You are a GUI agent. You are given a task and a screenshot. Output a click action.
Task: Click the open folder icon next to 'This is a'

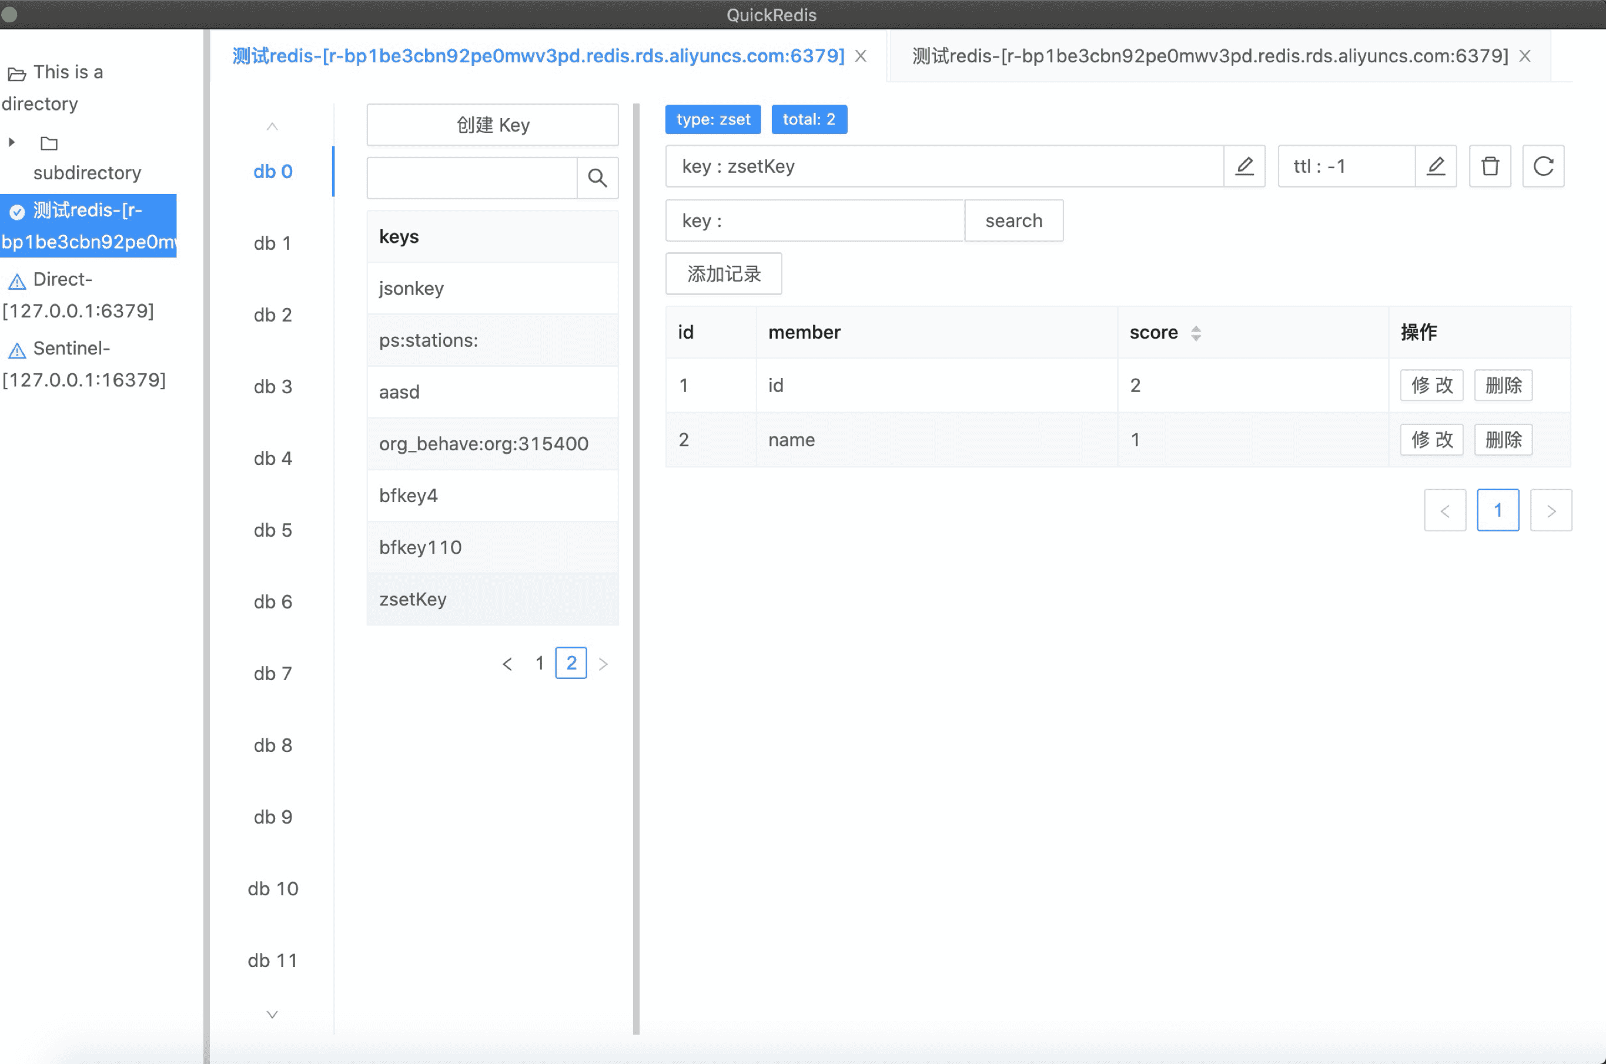(x=16, y=73)
